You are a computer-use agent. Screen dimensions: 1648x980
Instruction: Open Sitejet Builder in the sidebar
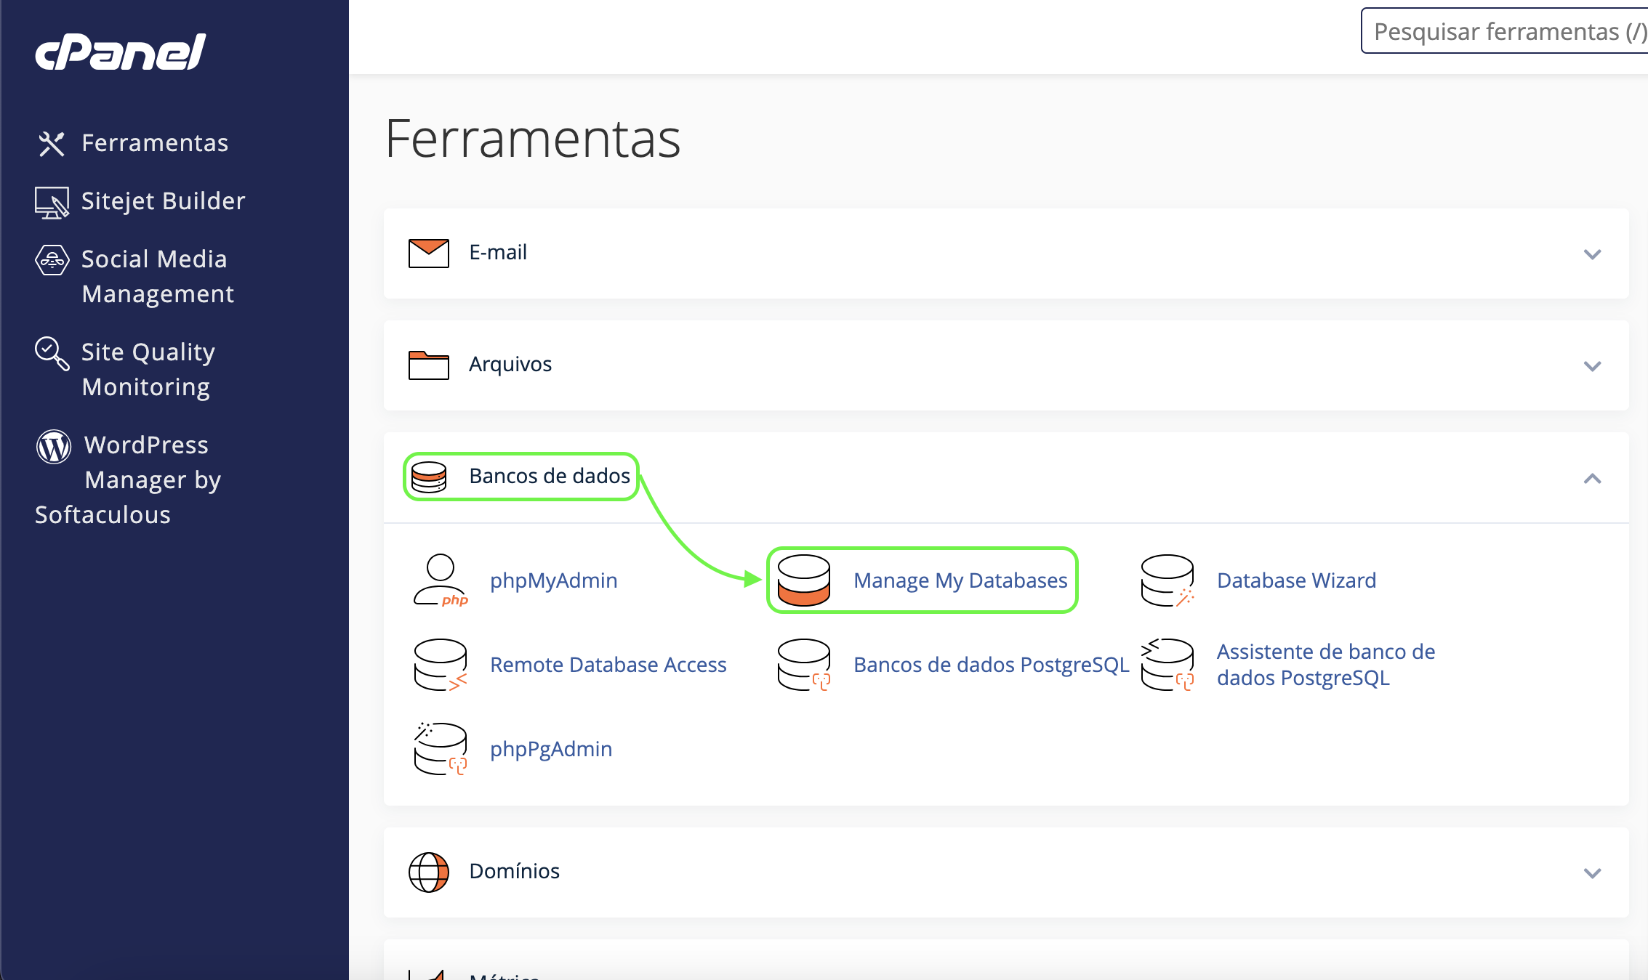click(x=163, y=201)
